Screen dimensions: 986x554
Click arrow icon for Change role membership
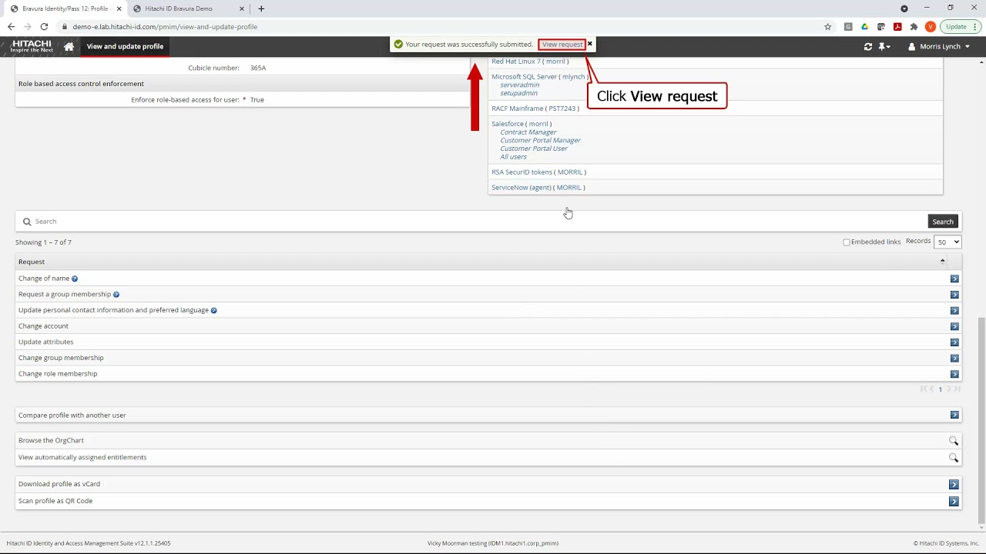[x=954, y=374]
